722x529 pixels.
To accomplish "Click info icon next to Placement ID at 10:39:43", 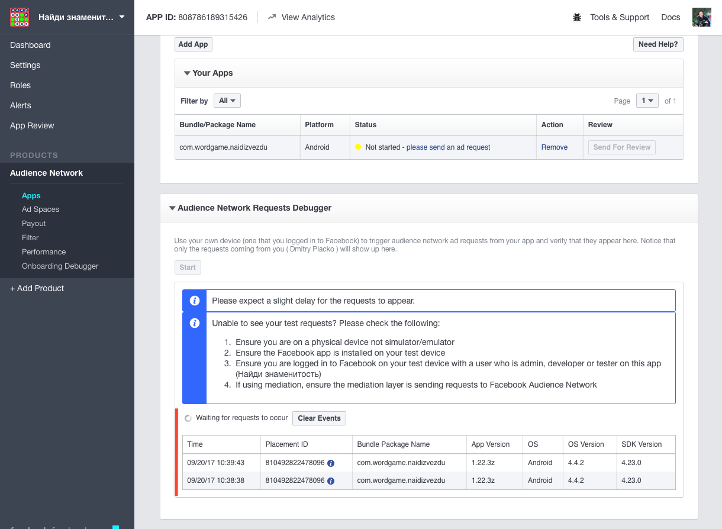I will click(x=331, y=463).
